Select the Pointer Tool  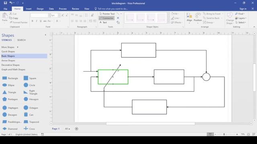coord(107,14)
